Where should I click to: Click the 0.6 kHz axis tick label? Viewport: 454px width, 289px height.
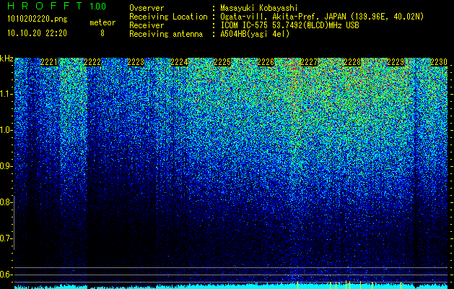point(6,275)
